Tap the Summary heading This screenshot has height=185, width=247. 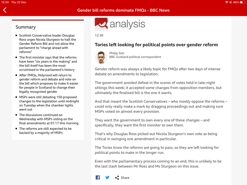coord(26,27)
